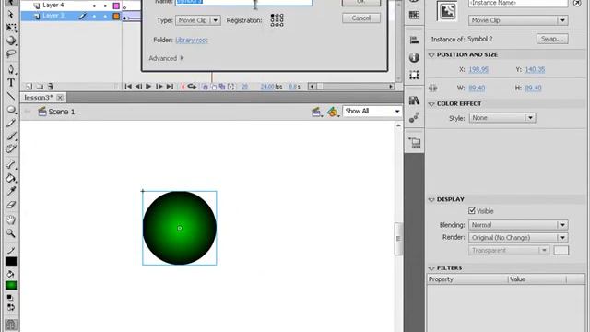
Task: Open the Blending mode dropdown
Action: point(518,225)
